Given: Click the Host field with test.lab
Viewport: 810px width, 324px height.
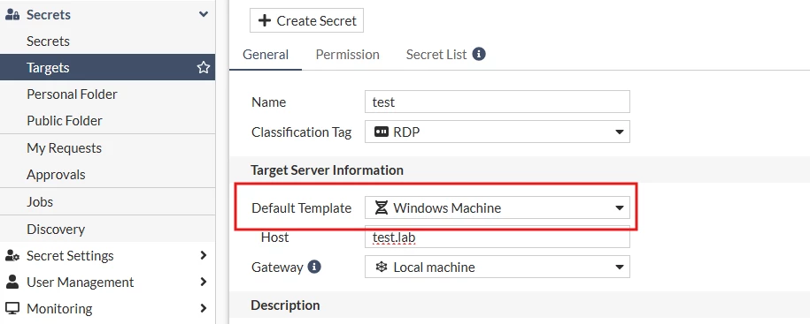Looking at the screenshot, I should [498, 237].
